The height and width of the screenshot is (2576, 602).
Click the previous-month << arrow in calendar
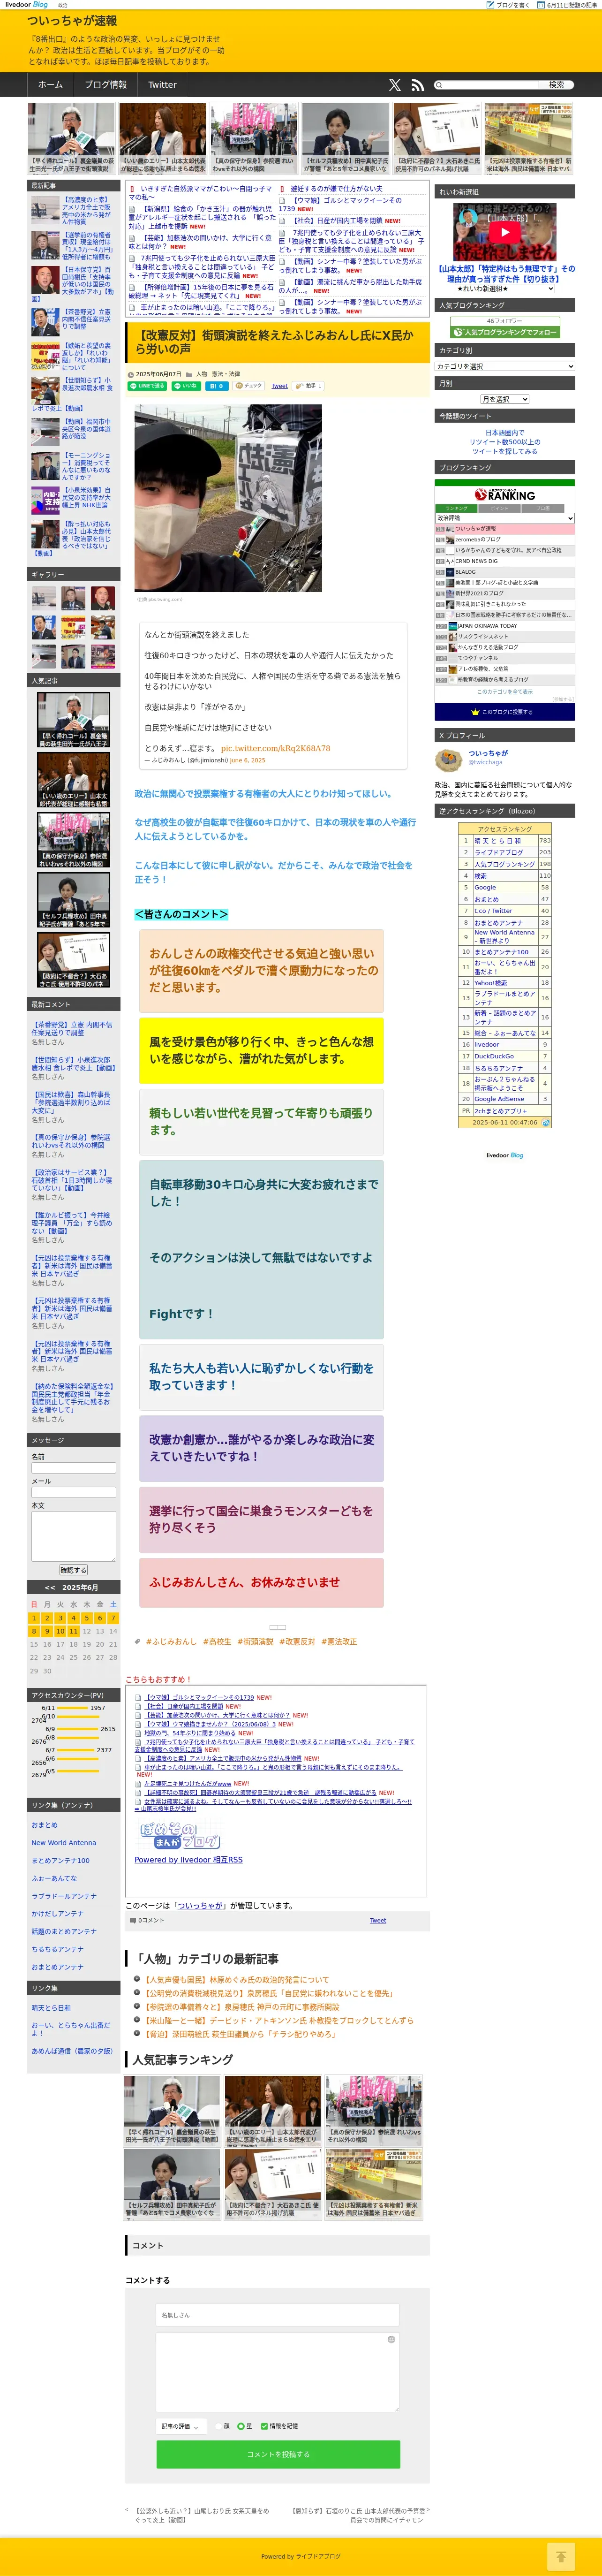click(50, 1587)
